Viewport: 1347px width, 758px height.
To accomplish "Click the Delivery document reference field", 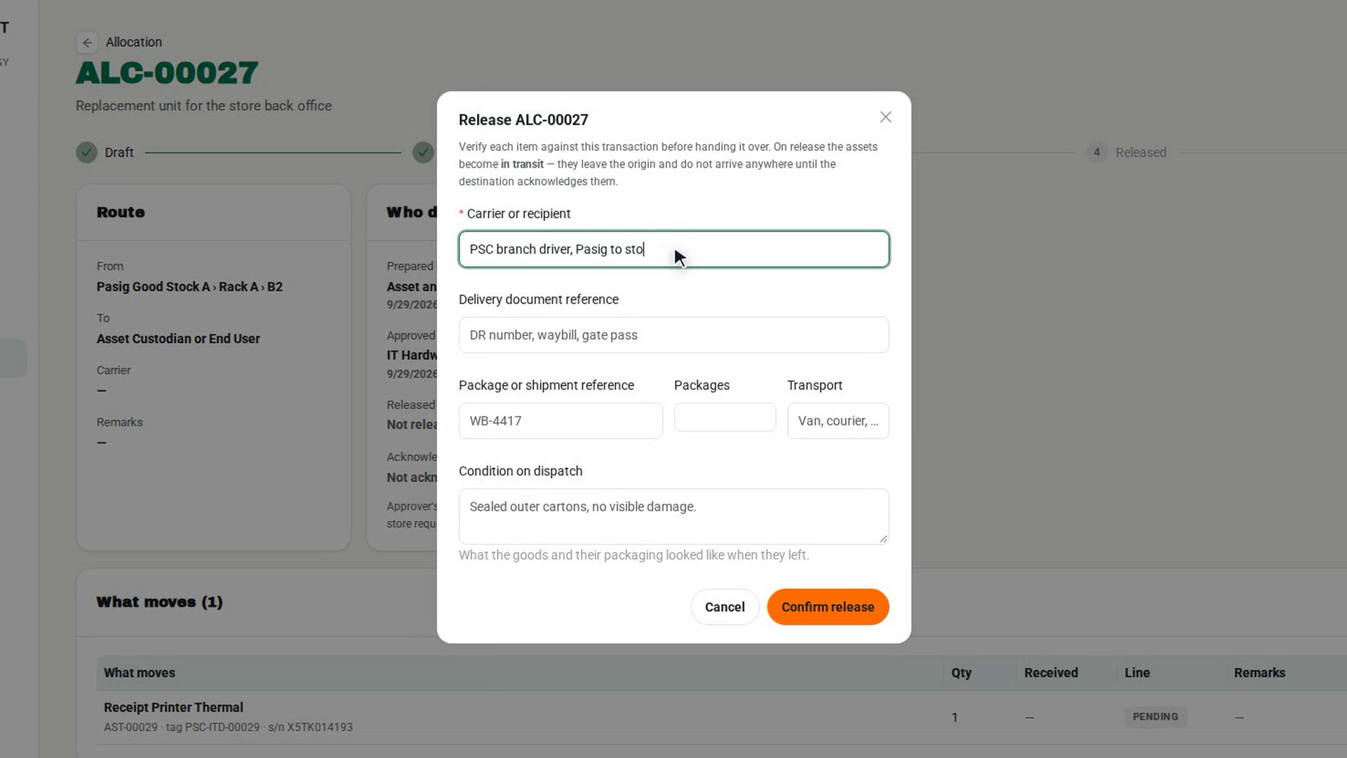I will (673, 335).
